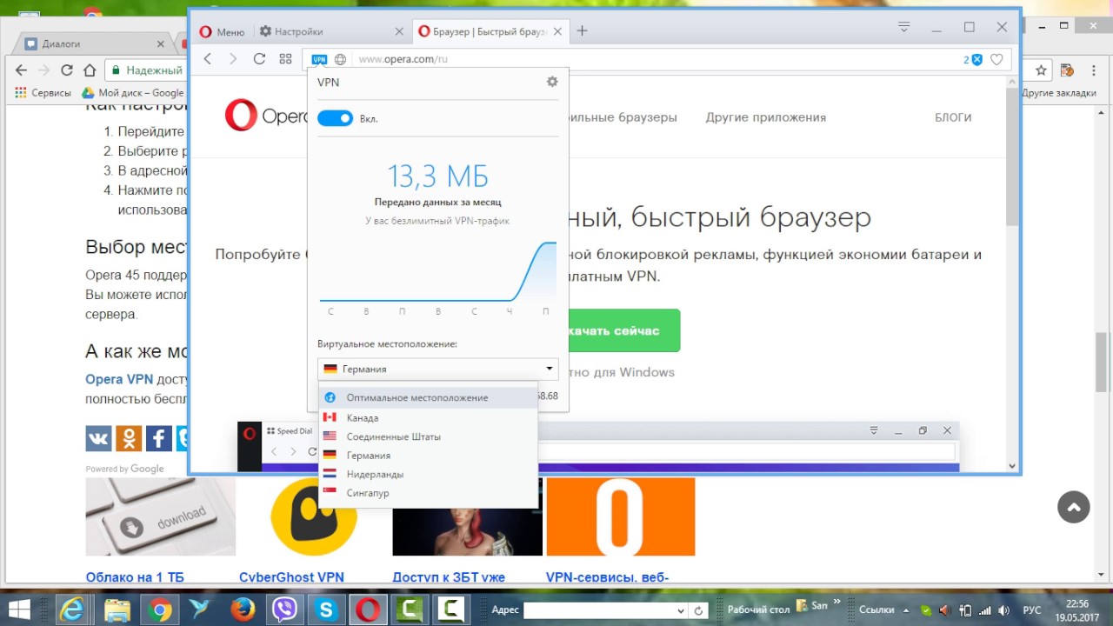Image resolution: width=1113 pixels, height=626 pixels.
Task: Open File Explorer from taskbar
Action: 116,610
